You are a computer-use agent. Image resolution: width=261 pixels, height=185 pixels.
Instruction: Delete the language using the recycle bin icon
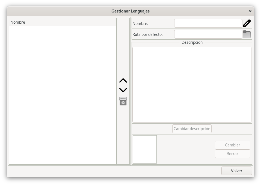tap(123, 101)
